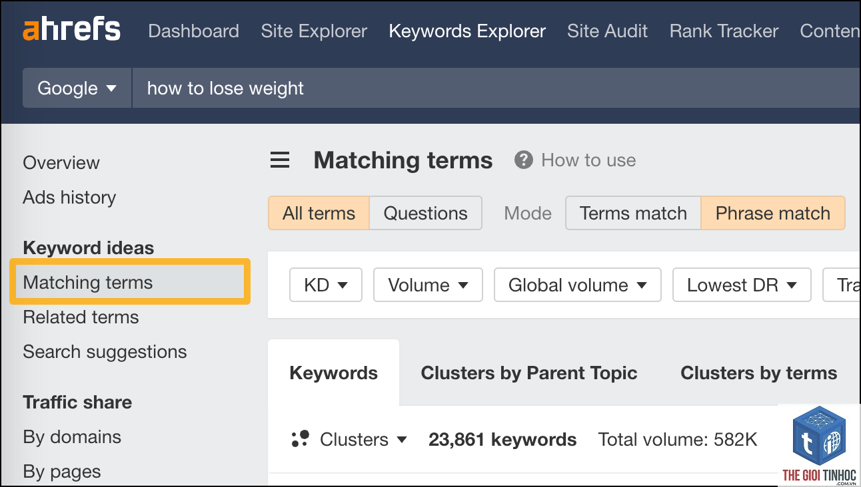
Task: Expand the Google search engine dropdown
Action: click(77, 88)
